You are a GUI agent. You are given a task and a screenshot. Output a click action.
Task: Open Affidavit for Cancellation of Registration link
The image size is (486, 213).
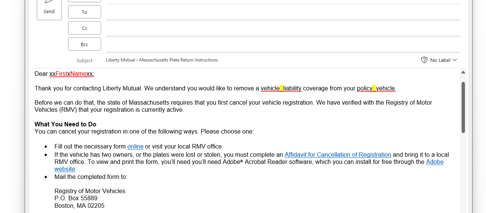(338, 154)
